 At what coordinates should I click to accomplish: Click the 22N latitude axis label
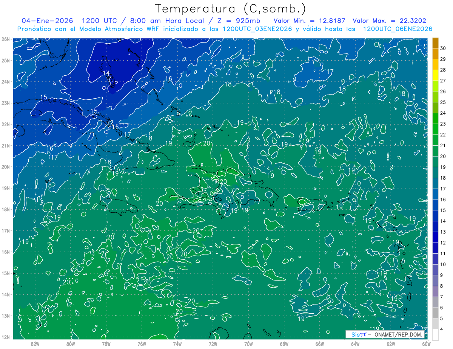coord(5,124)
